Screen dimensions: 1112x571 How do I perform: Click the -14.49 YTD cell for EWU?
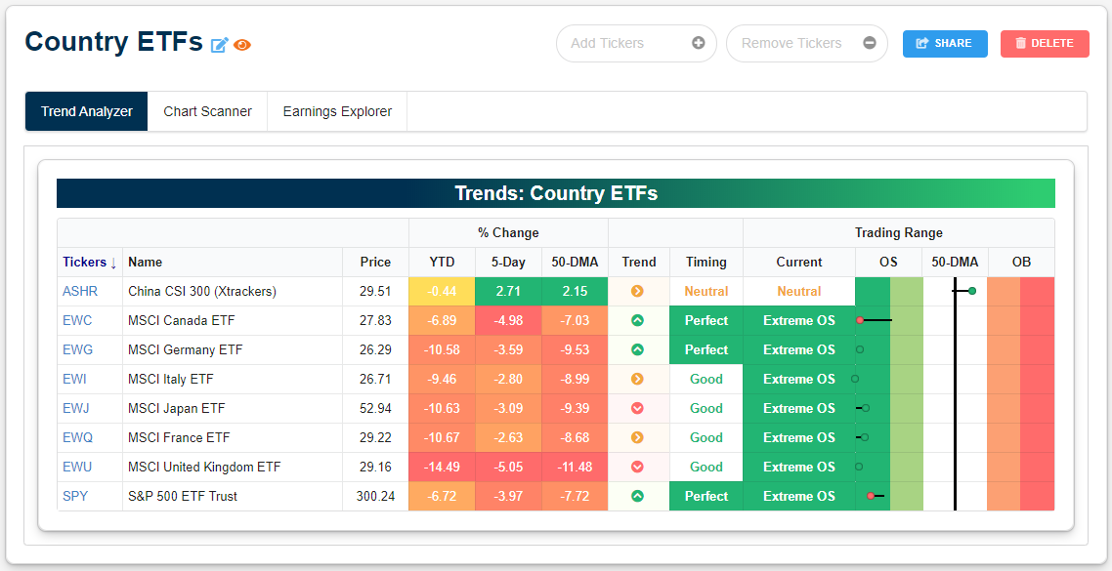tap(442, 467)
